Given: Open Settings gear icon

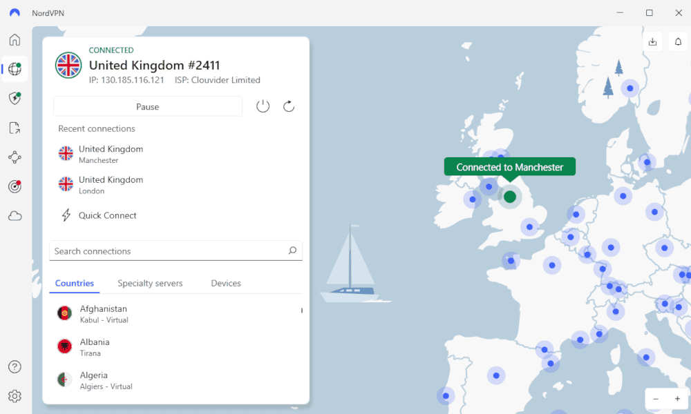Looking at the screenshot, I should point(15,396).
